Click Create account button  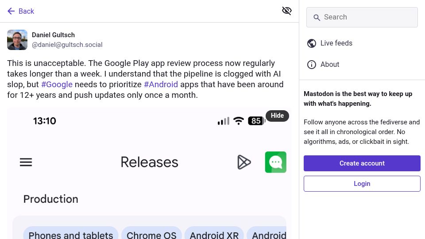coord(362,163)
